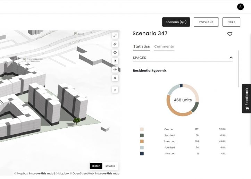Open the user profile avatar S
Image resolution: width=251 pixels, height=179 pixels.
tap(240, 7)
